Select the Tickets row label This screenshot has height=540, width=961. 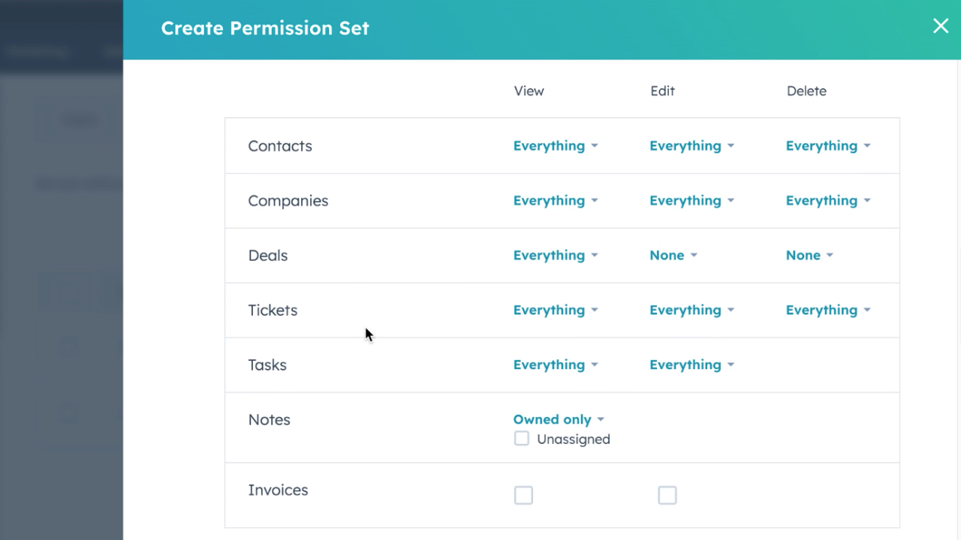(273, 310)
